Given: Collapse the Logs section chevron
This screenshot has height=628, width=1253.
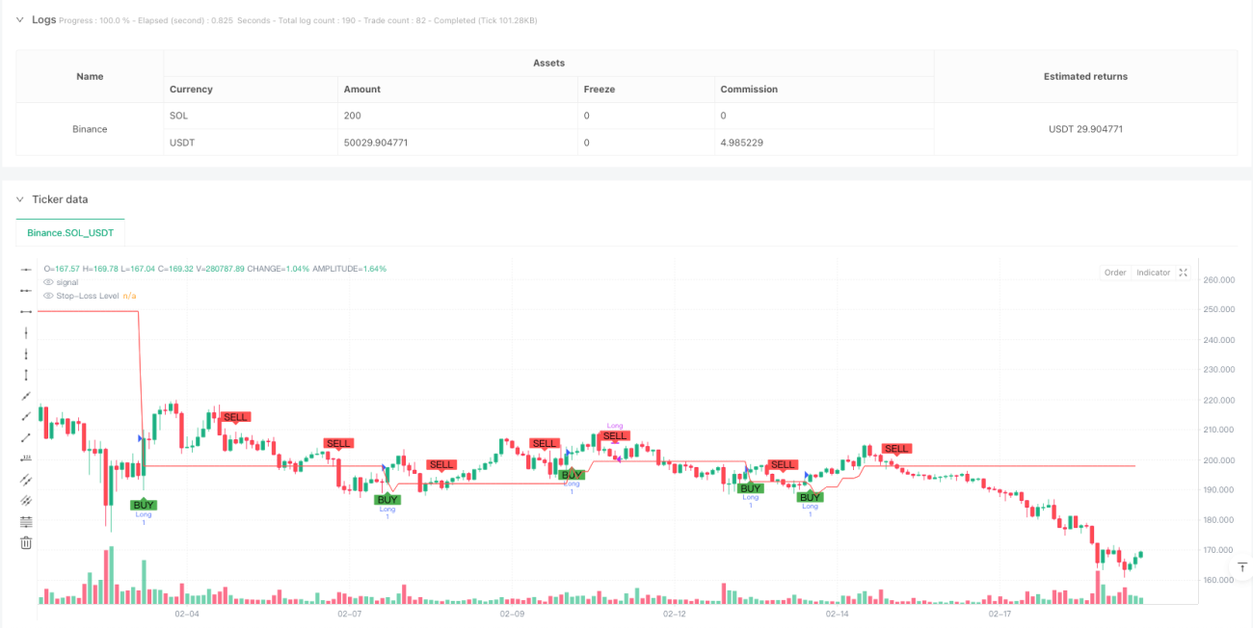Looking at the screenshot, I should tap(20, 19).
